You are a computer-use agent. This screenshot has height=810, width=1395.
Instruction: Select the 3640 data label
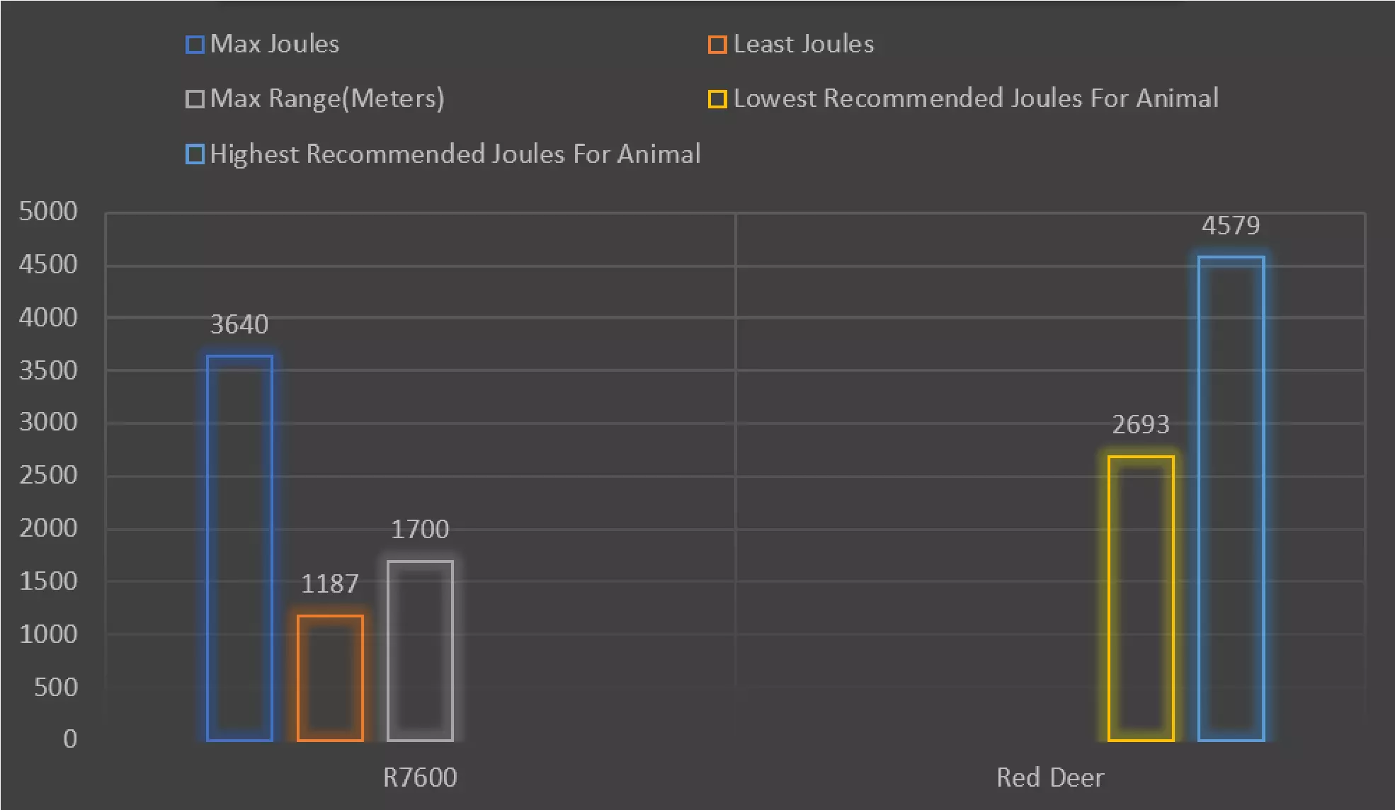pyautogui.click(x=239, y=324)
